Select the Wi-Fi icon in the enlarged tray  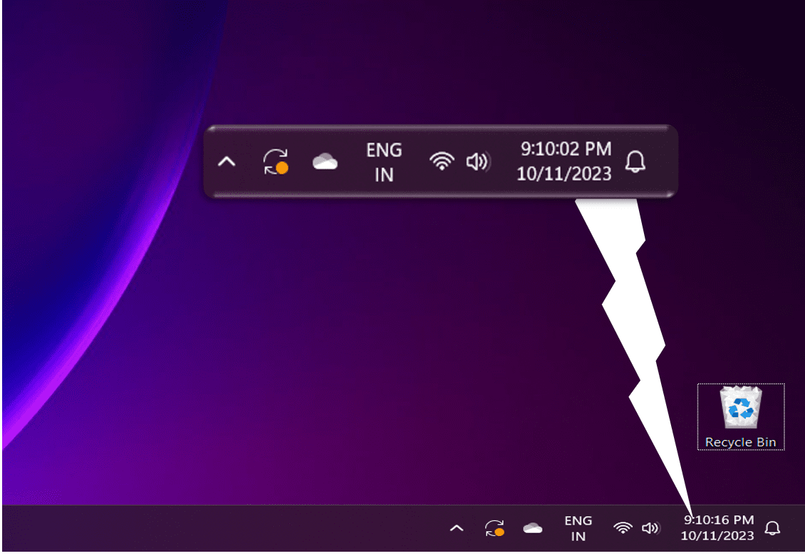point(443,162)
